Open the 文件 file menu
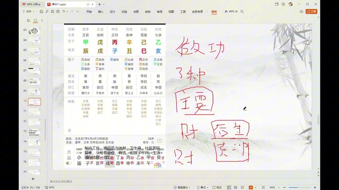 click(x=29, y=12)
